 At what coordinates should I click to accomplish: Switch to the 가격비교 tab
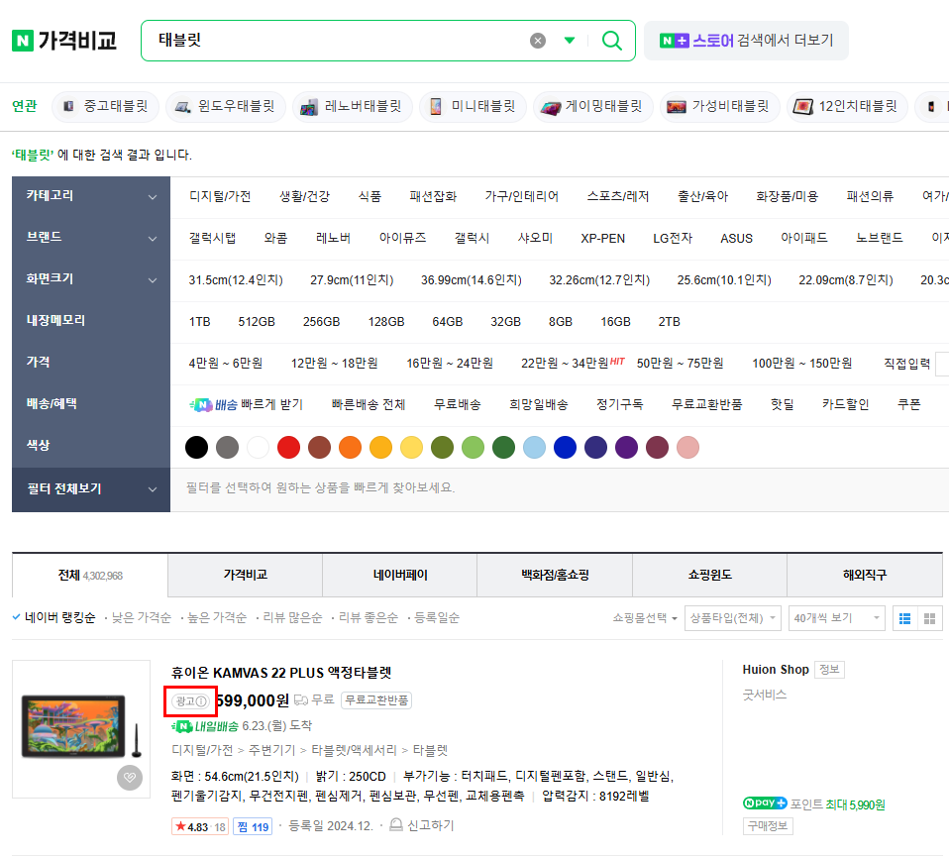click(245, 575)
